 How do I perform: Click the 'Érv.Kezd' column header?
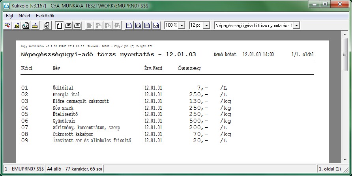pos(154,68)
